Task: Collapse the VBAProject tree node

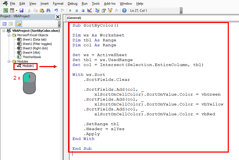Action: click(4, 31)
